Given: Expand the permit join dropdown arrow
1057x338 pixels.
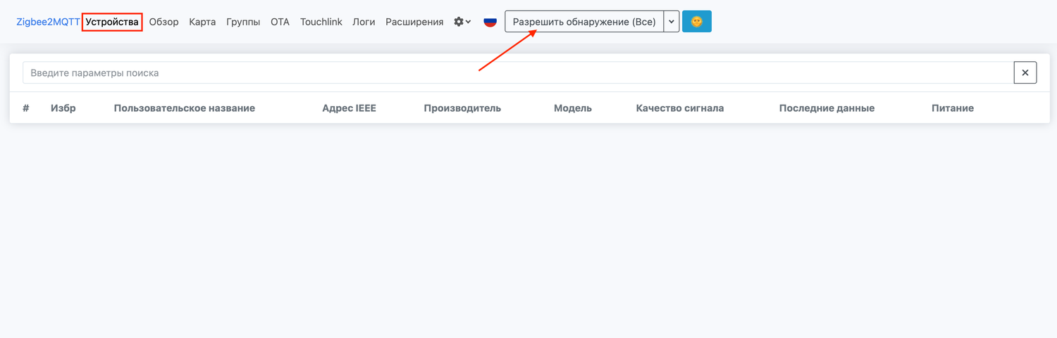Looking at the screenshot, I should click(x=672, y=22).
